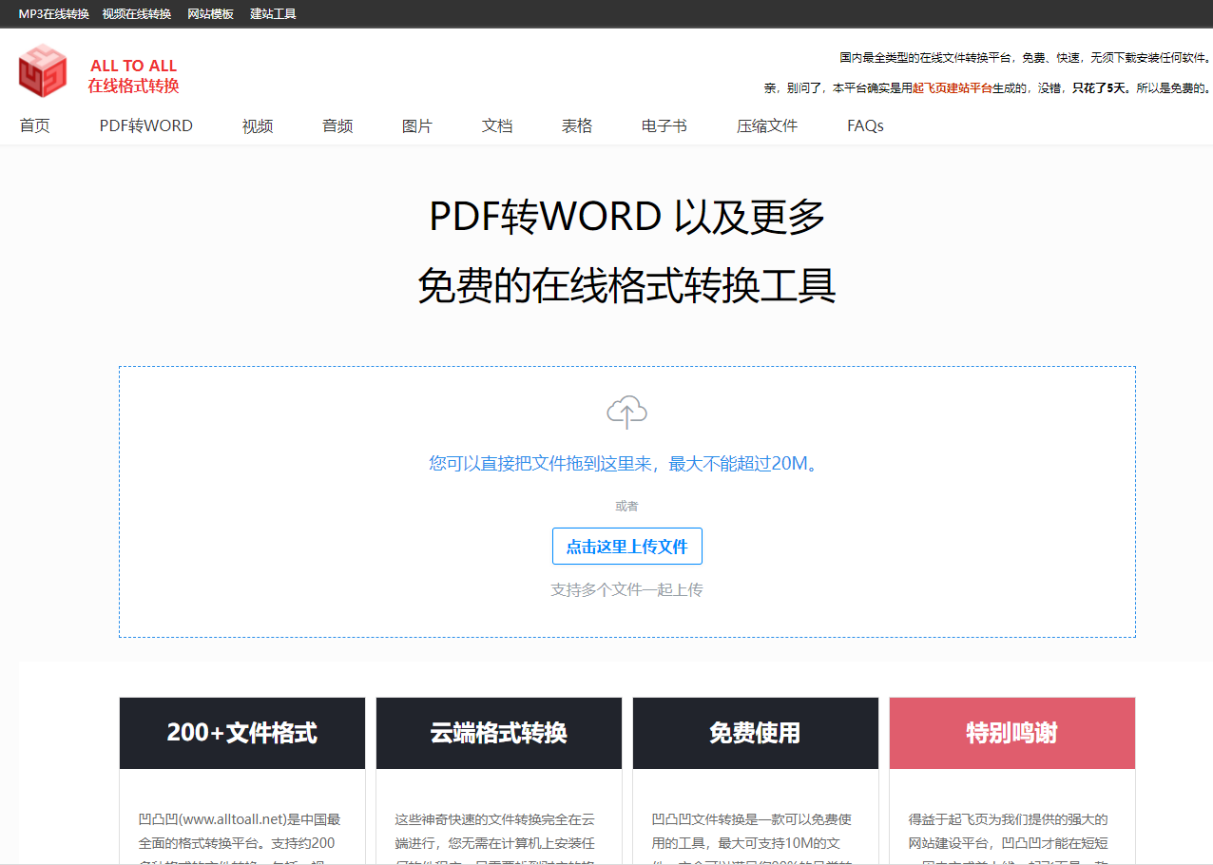Click the blue drag-file hint text
The height and width of the screenshot is (865, 1213).
625,464
